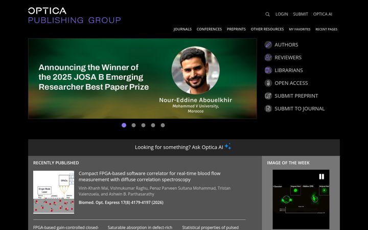Viewport: 368px width, 230px height.
Task: Click the Submit Preprint edit icon
Action: pos(268,96)
